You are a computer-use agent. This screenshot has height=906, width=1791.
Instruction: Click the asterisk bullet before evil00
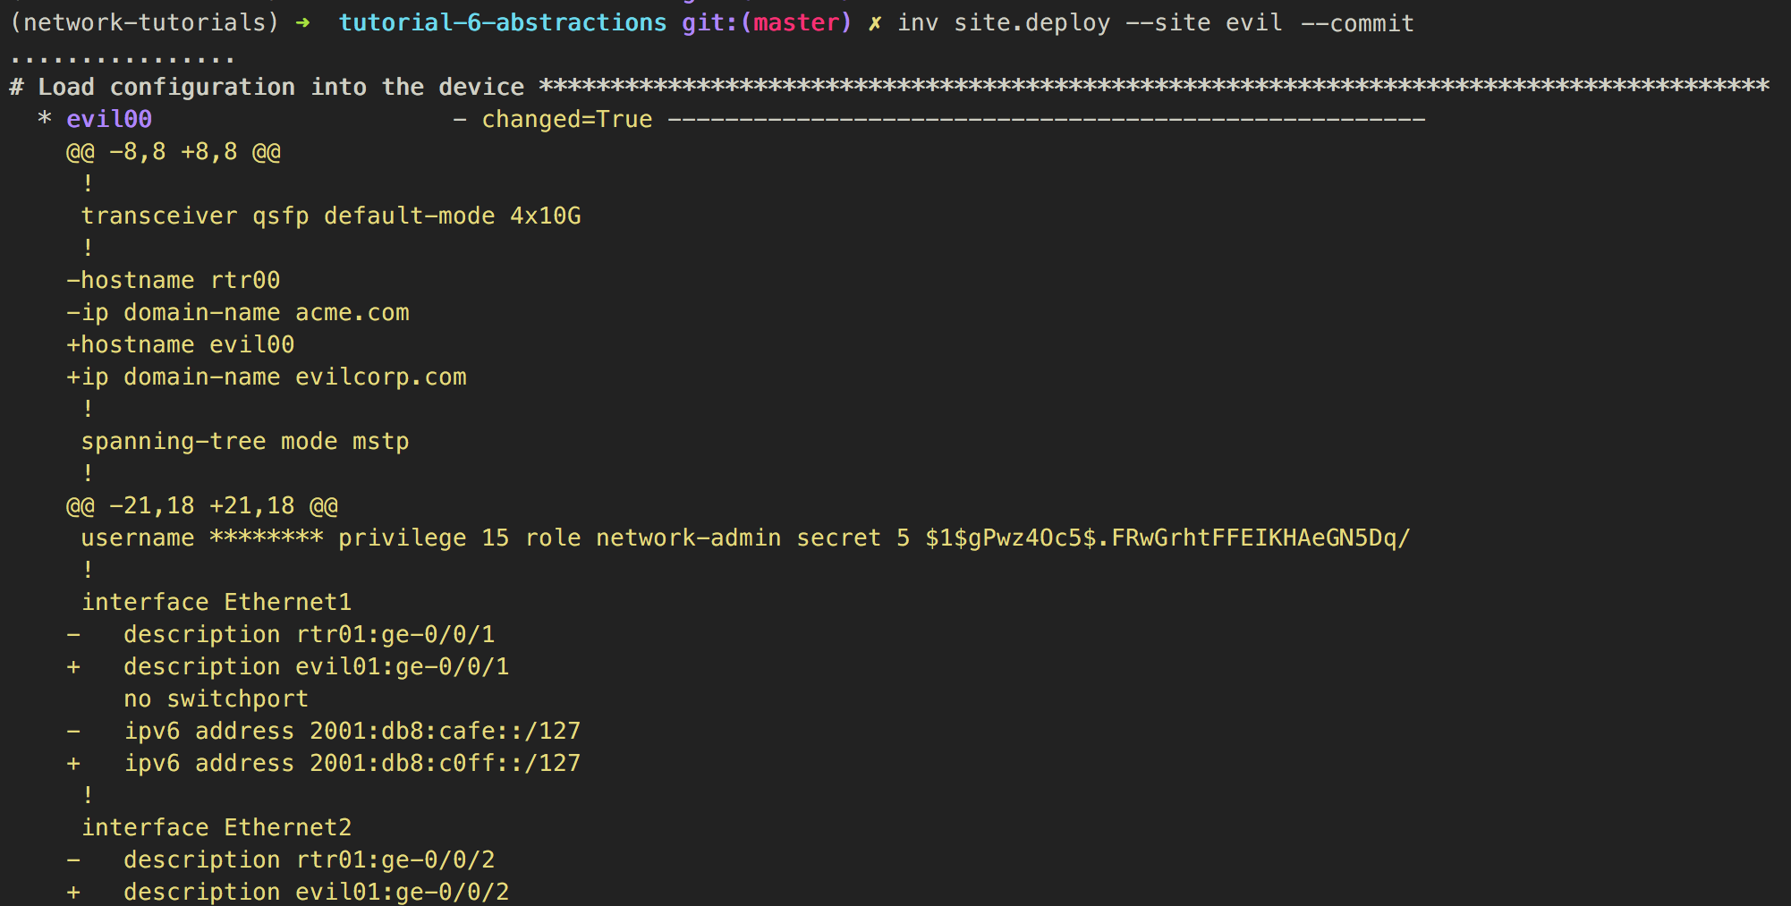point(45,118)
